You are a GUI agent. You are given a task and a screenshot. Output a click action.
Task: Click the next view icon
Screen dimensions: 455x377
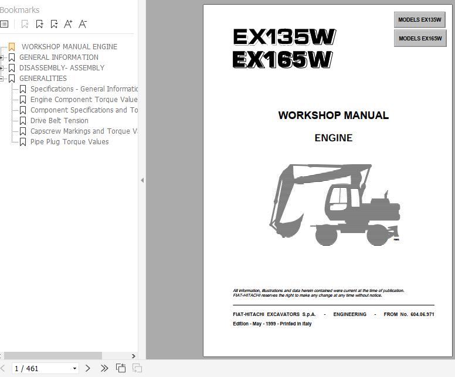(x=137, y=368)
